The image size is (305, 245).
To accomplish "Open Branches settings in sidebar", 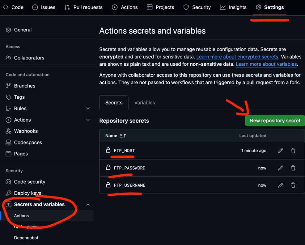I will pos(24,86).
